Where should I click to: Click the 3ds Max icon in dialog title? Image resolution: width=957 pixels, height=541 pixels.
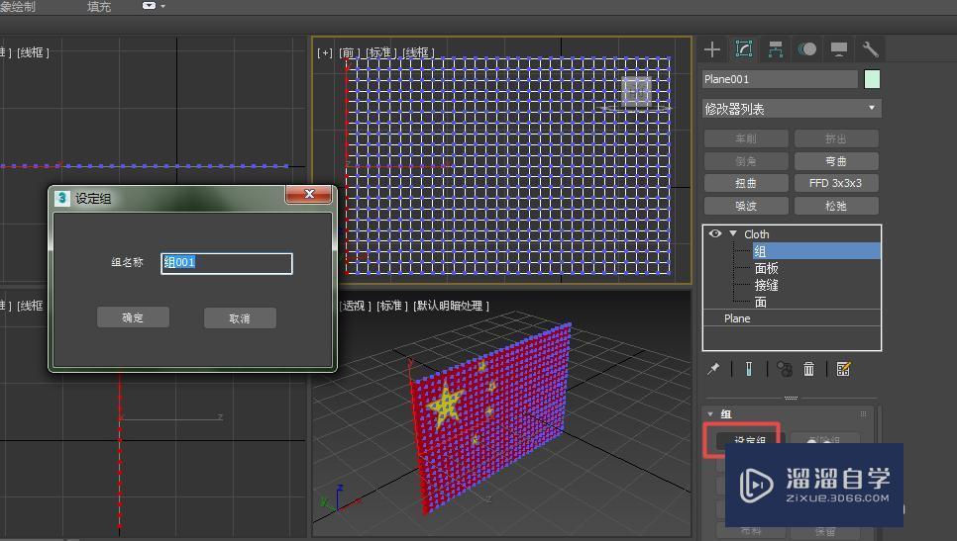62,198
